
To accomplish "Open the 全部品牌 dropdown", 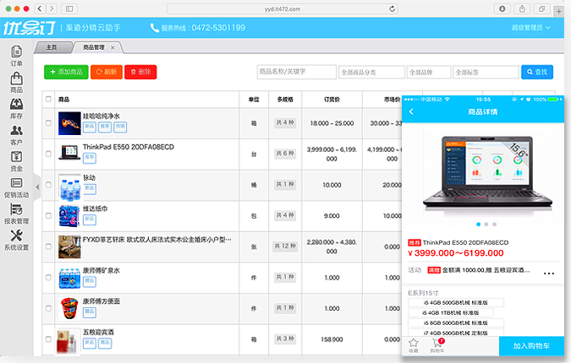I will [429, 72].
